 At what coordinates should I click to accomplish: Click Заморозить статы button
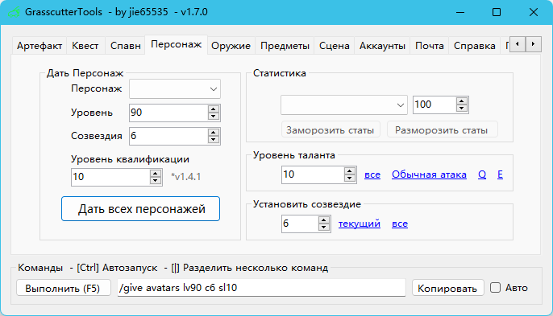click(331, 130)
